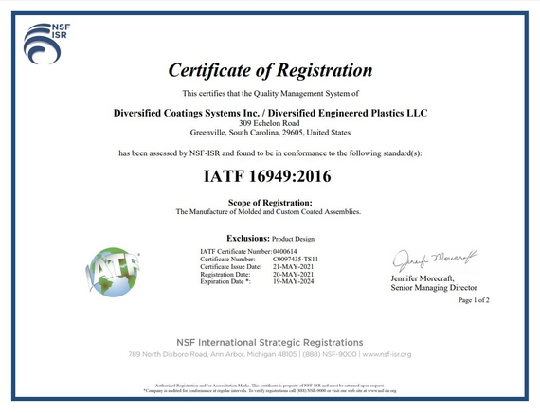Select 'This certifies that the Quality Management System of'
Screen dimensions: 540x413
coord(271,94)
